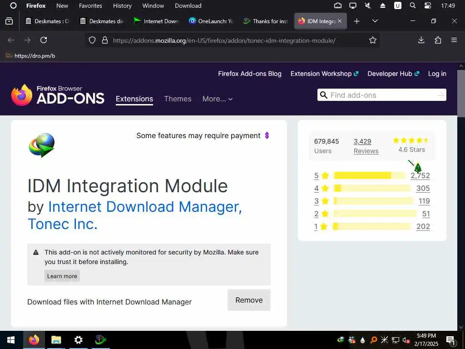Viewport: 465px width, 349px height.
Task: Switch to the OneLaunch tab
Action: [211, 21]
